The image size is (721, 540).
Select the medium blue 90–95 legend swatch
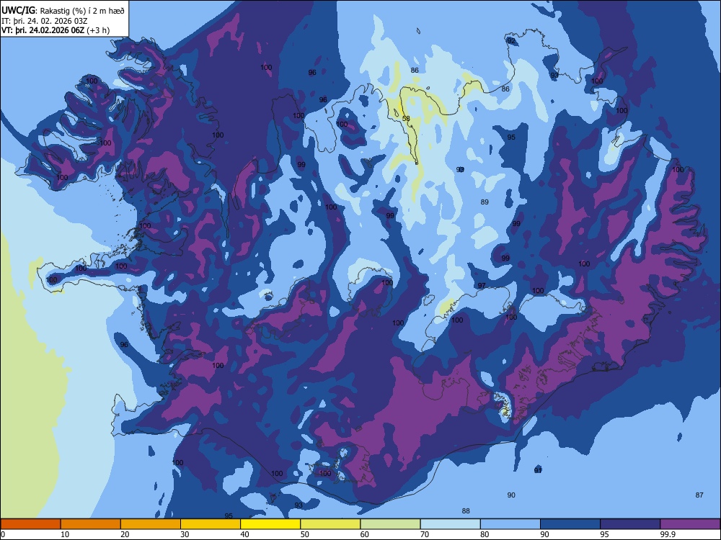click(570, 524)
